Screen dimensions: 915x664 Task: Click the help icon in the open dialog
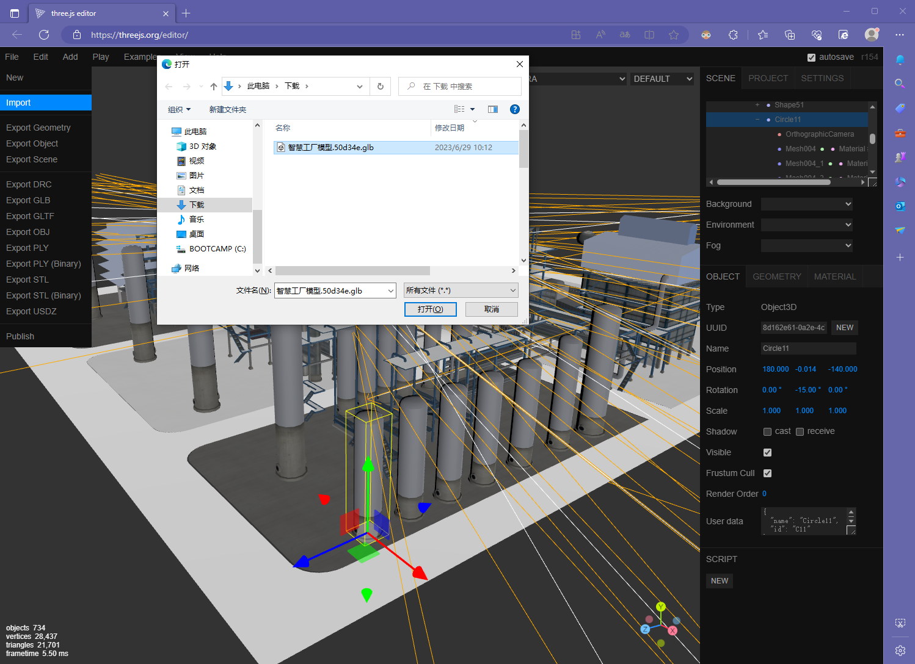515,109
